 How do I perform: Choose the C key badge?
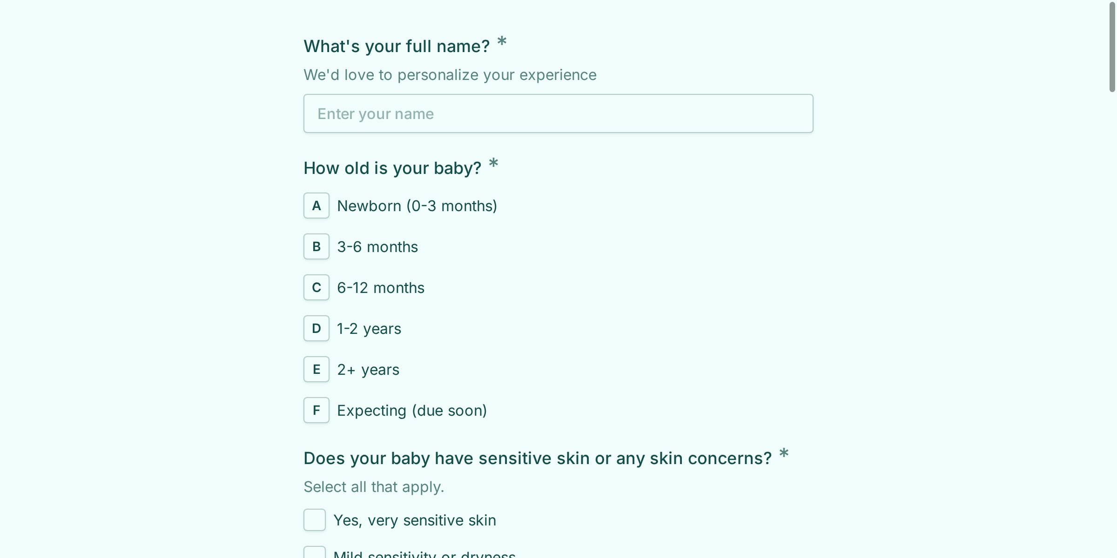click(316, 287)
